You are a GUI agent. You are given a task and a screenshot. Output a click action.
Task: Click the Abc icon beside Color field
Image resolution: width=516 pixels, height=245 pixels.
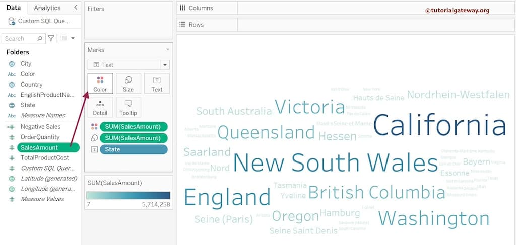12,74
